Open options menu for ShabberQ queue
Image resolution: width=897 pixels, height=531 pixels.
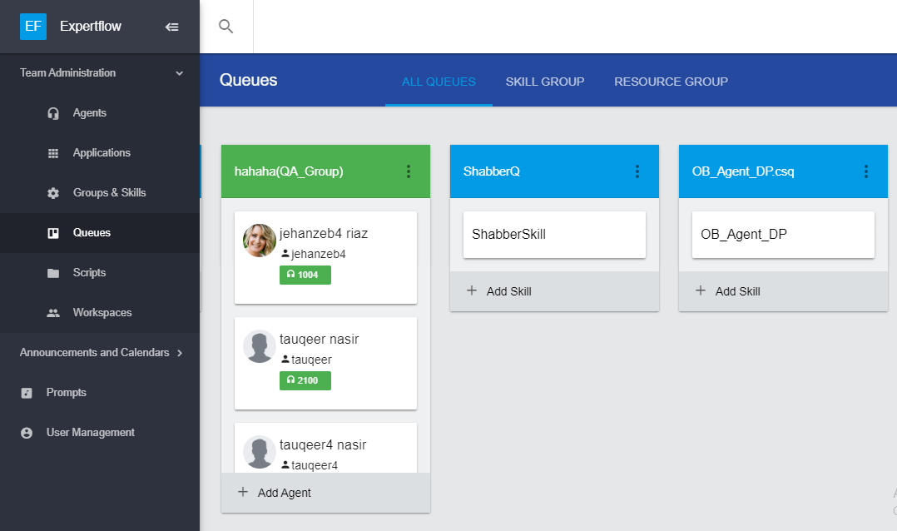click(637, 171)
